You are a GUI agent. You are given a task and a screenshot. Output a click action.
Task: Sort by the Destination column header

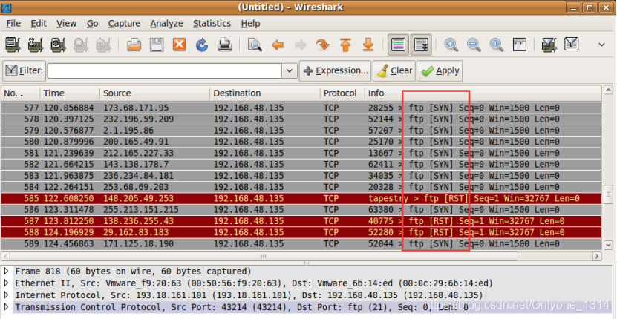coord(265,93)
